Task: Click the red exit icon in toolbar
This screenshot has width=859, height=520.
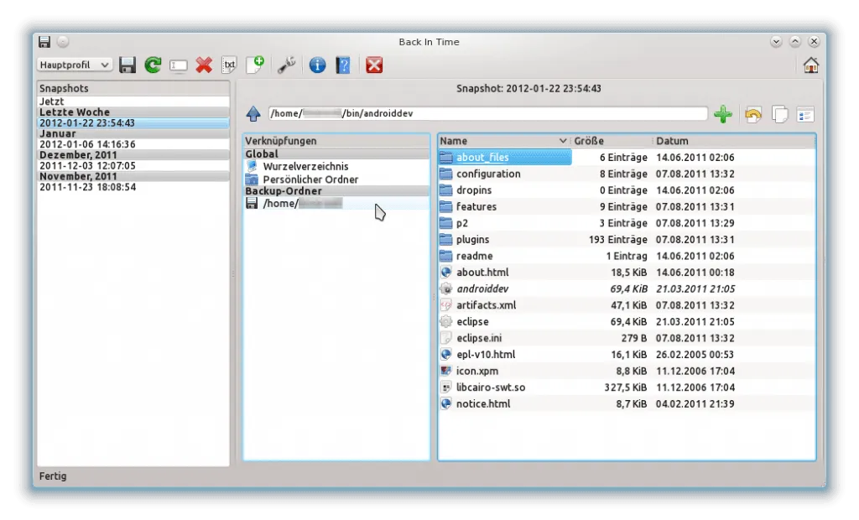Action: click(374, 65)
